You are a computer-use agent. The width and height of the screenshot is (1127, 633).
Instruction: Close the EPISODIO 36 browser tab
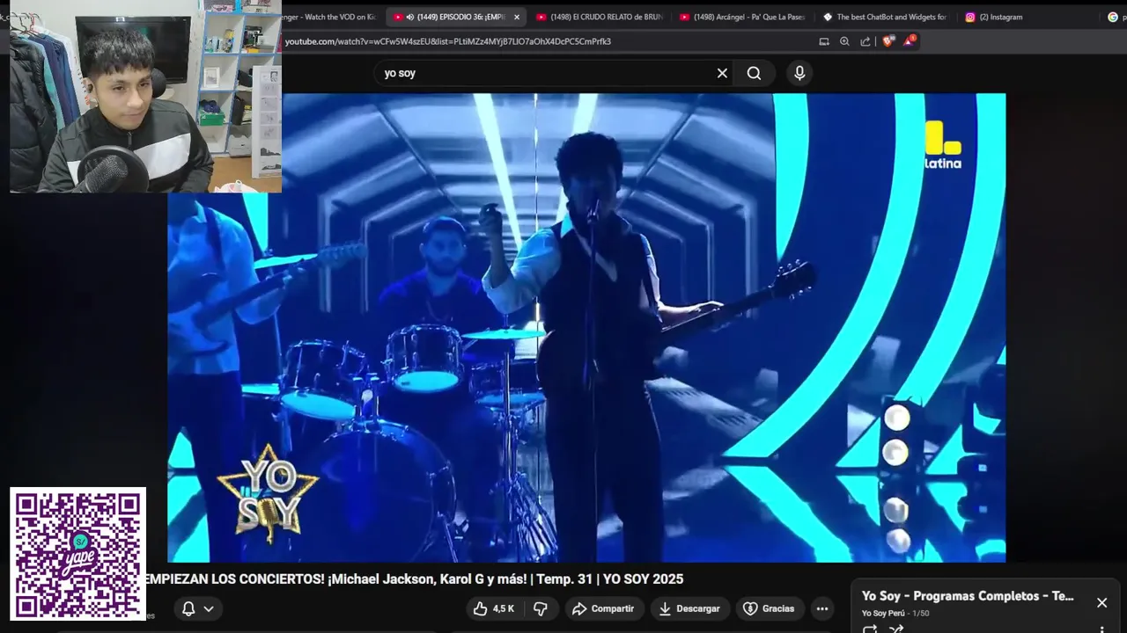[x=517, y=17]
